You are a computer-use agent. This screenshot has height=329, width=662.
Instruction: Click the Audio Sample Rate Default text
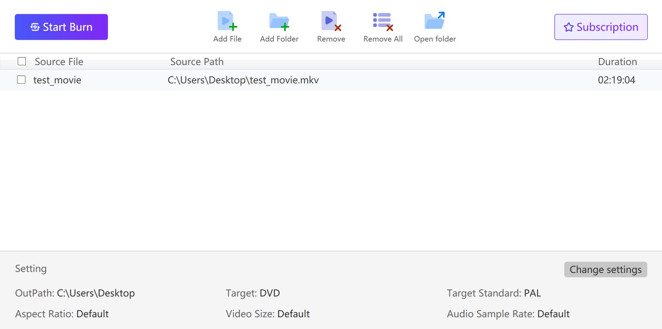click(508, 314)
